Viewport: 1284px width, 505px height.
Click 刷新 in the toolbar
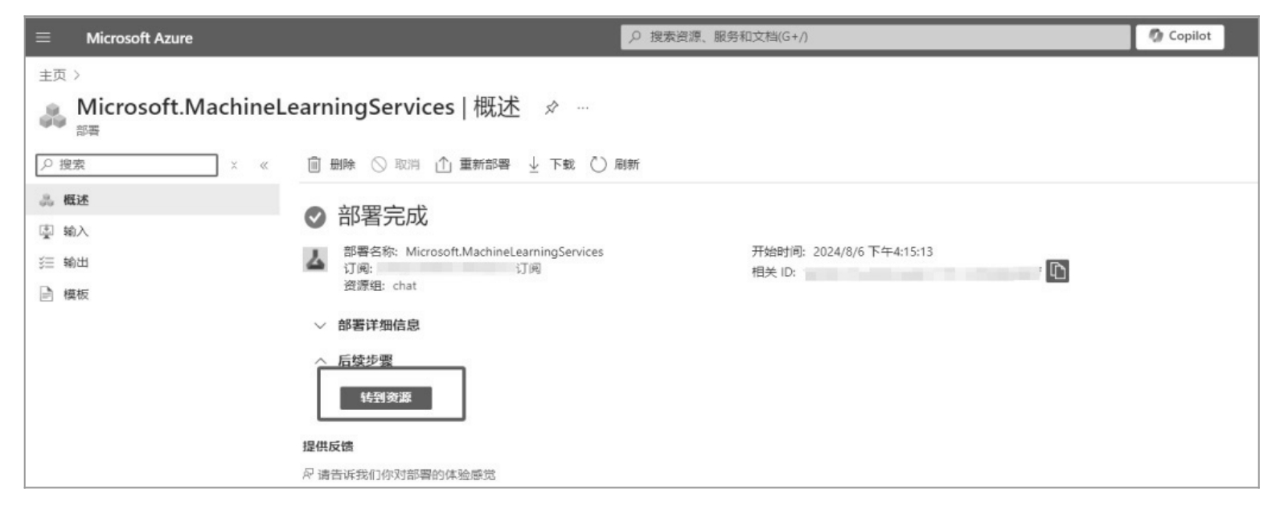pos(615,165)
